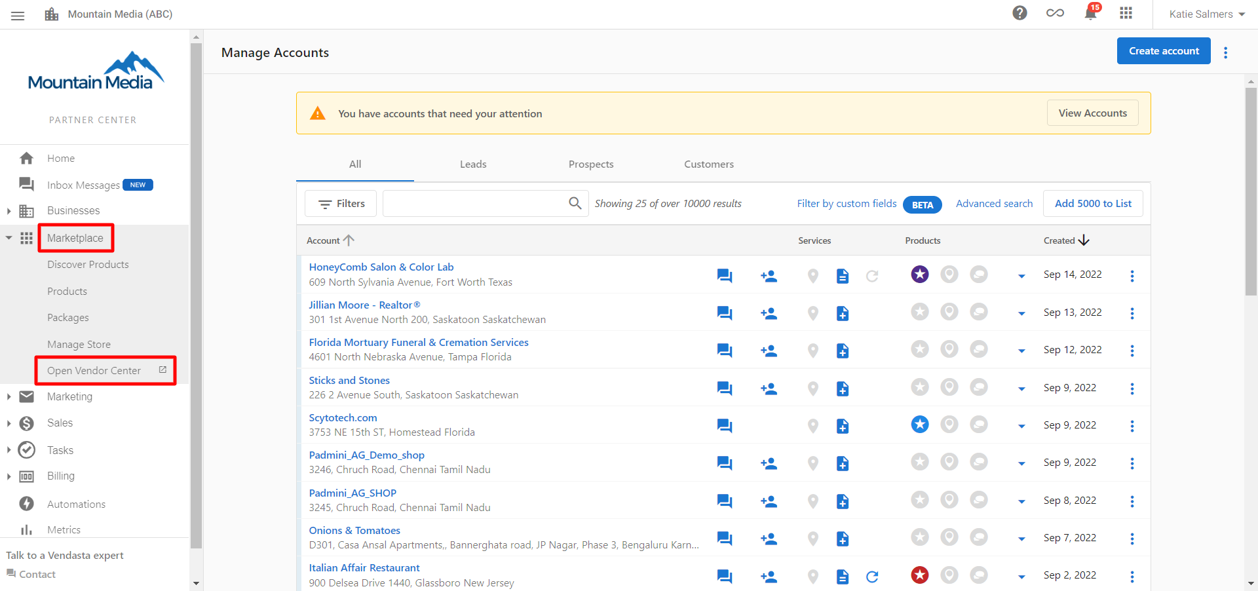Open three-dot menu for Italian Affair Restaurant row
The image size is (1258, 591).
pyautogui.click(x=1132, y=577)
